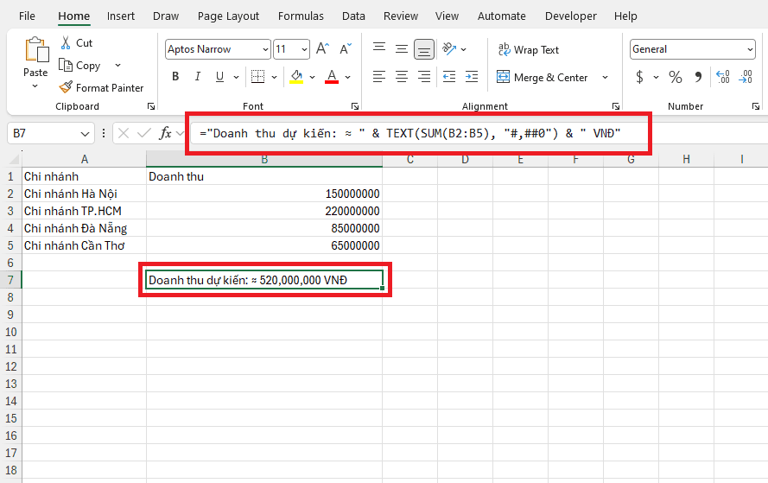The height and width of the screenshot is (483, 768).
Task: Apply Percent Style format
Action: pyautogui.click(x=676, y=77)
